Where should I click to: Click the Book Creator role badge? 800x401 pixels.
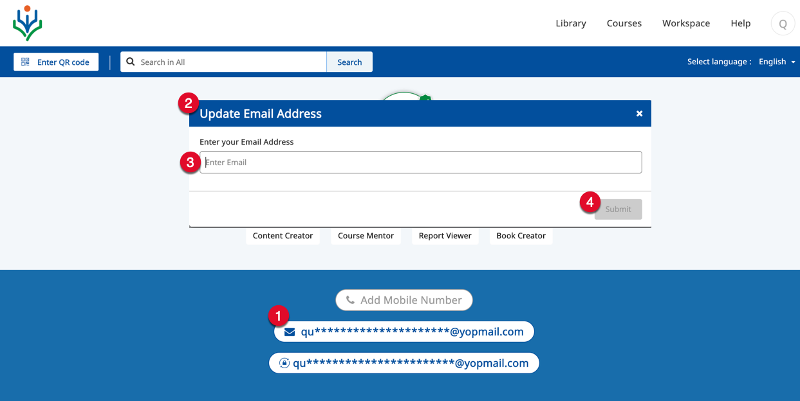pos(521,236)
